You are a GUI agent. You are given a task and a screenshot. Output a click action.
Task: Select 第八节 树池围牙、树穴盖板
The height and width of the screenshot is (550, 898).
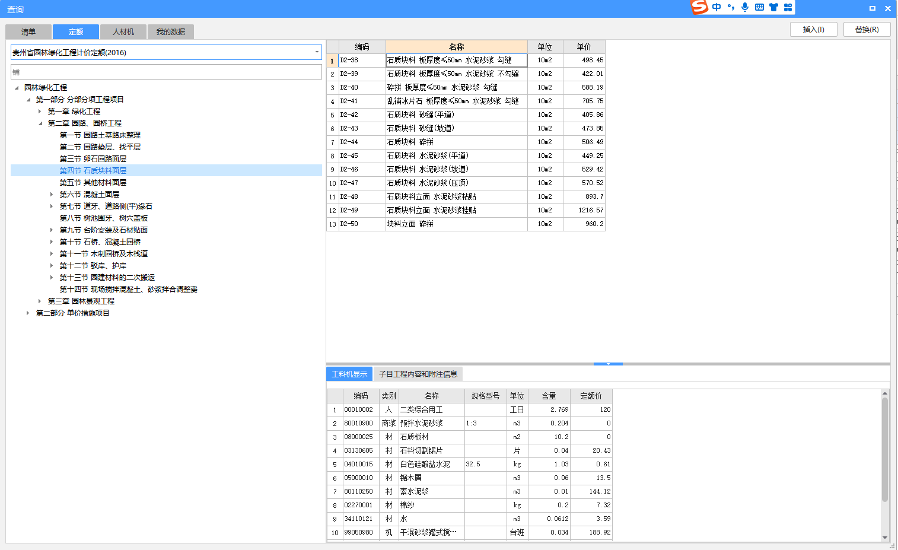104,218
